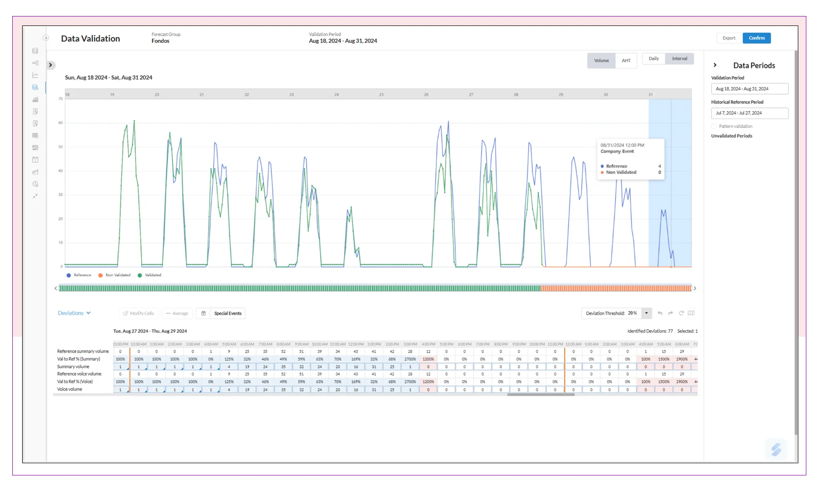Click the 'Identified Deviations: 77' text
820x491 pixels.
(x=650, y=332)
